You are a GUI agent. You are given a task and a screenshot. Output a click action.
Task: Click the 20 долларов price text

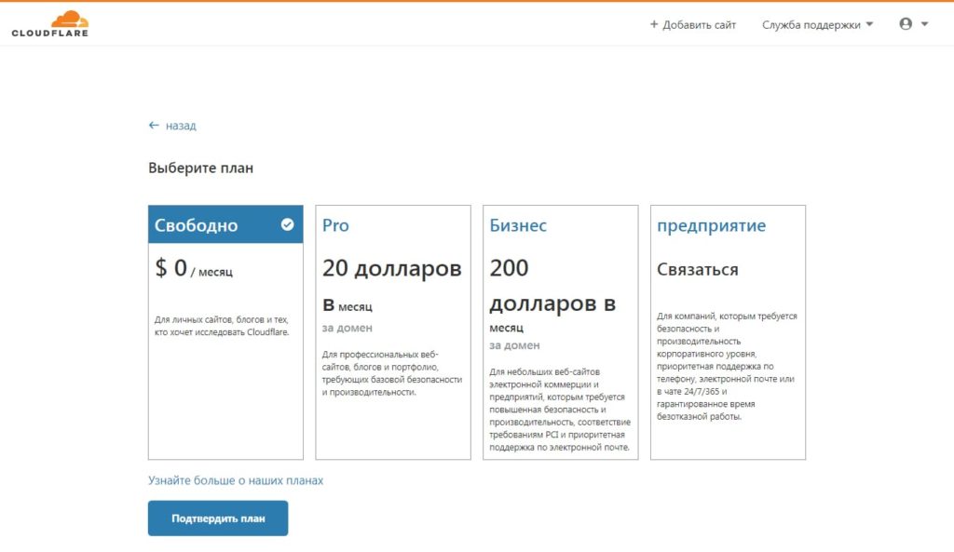pos(392,268)
